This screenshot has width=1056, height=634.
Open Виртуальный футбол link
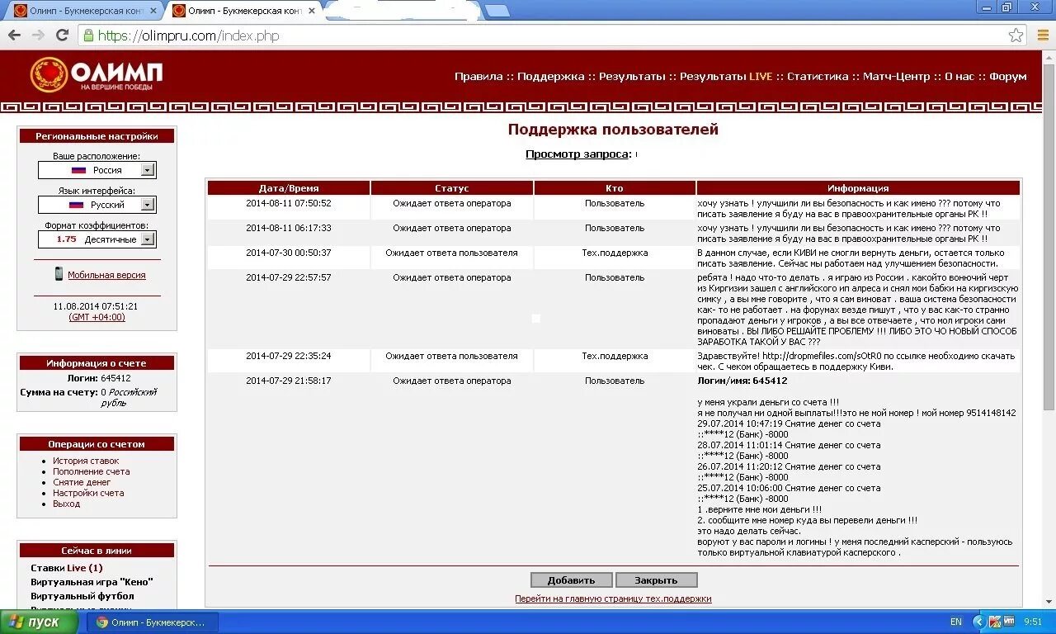82,596
